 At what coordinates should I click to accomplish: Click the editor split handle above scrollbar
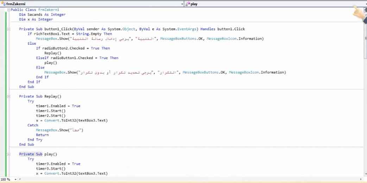pyautogui.click(x=365, y=10)
